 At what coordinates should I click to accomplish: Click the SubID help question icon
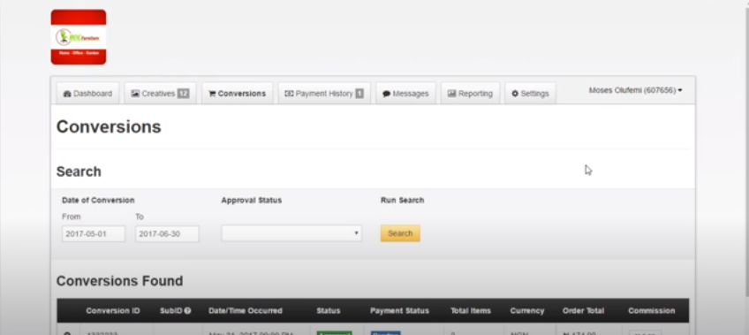click(x=188, y=310)
